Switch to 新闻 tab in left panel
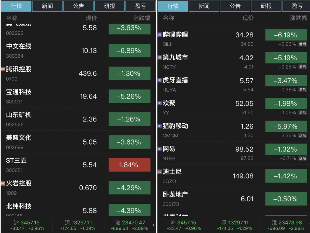 [47, 6]
